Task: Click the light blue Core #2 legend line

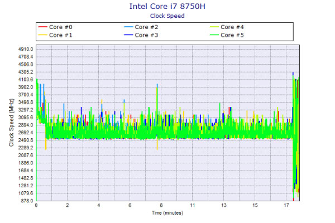Action: point(128,27)
